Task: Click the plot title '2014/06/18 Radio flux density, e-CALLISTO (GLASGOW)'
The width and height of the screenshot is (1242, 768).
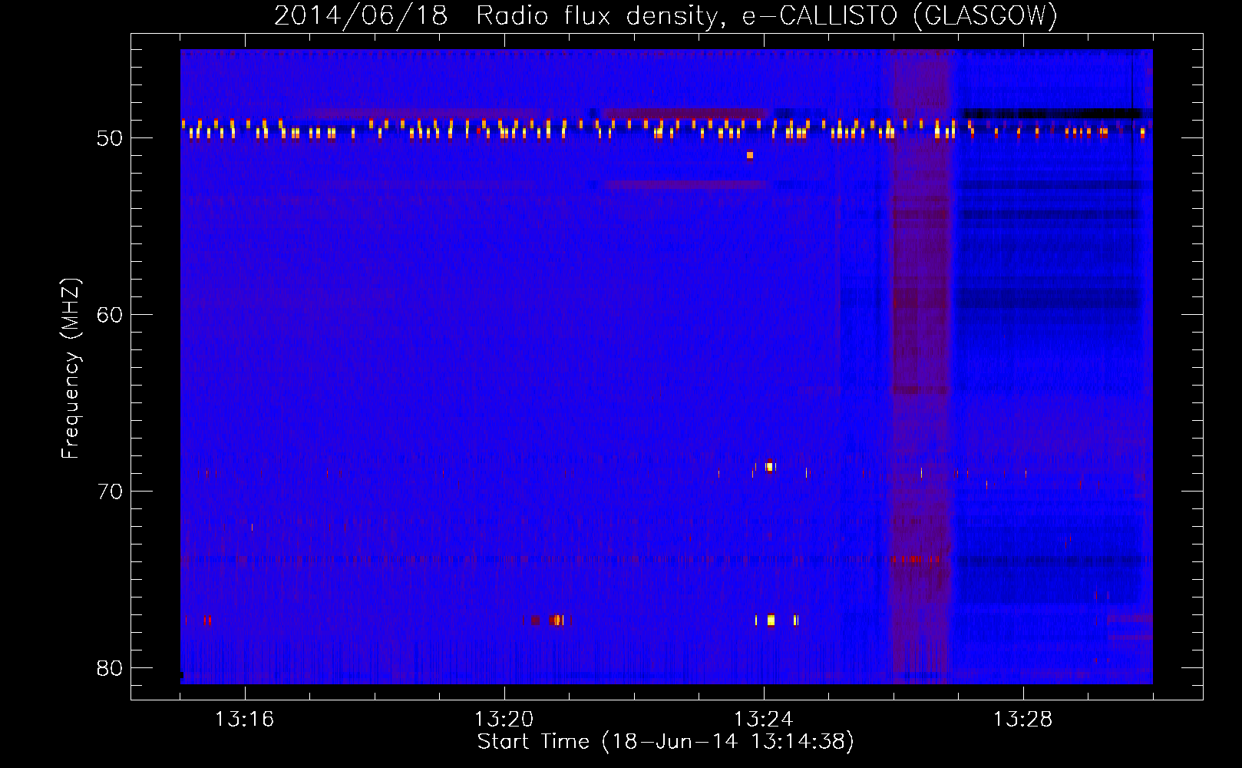Action: 666,15
